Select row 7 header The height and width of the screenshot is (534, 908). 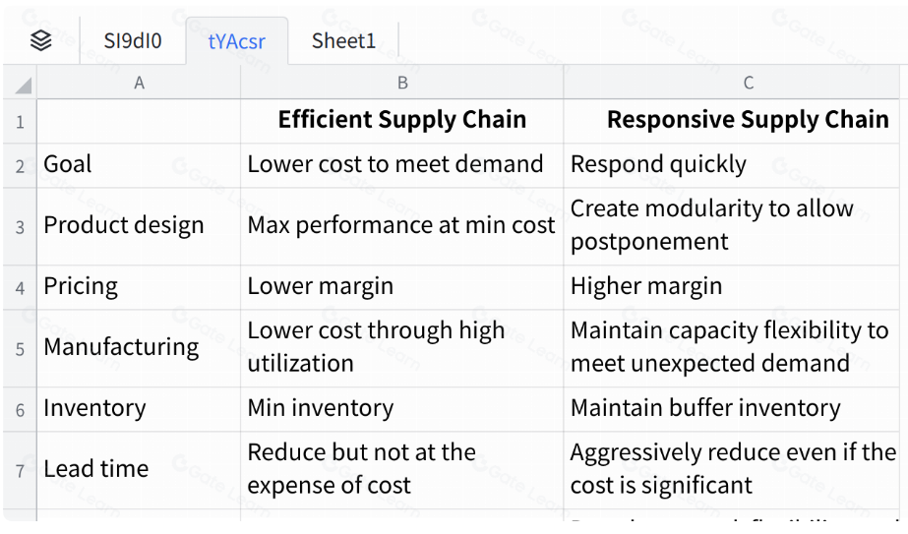(20, 470)
